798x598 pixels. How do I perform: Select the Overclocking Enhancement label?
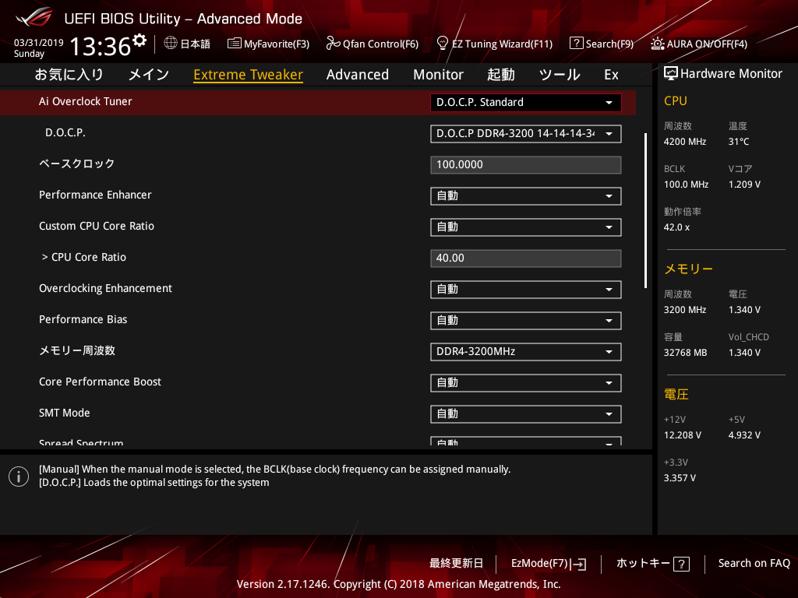coord(105,288)
